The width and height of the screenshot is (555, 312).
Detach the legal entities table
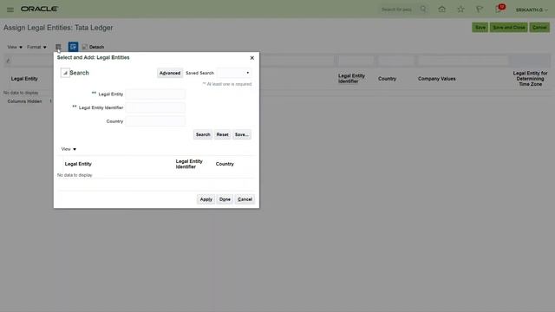[x=93, y=47]
